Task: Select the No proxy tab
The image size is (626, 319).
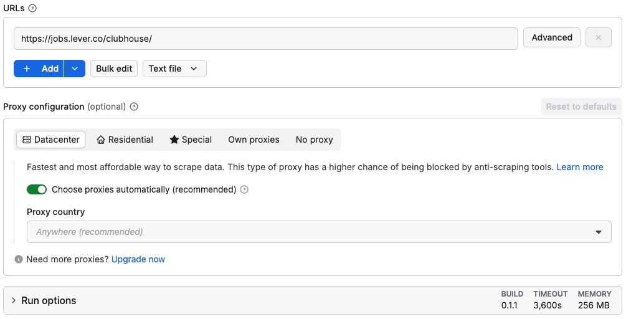Action: (x=314, y=140)
